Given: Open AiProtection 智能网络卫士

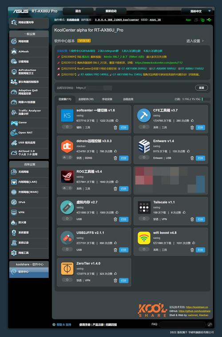Looking at the screenshot, I should 29,72.
